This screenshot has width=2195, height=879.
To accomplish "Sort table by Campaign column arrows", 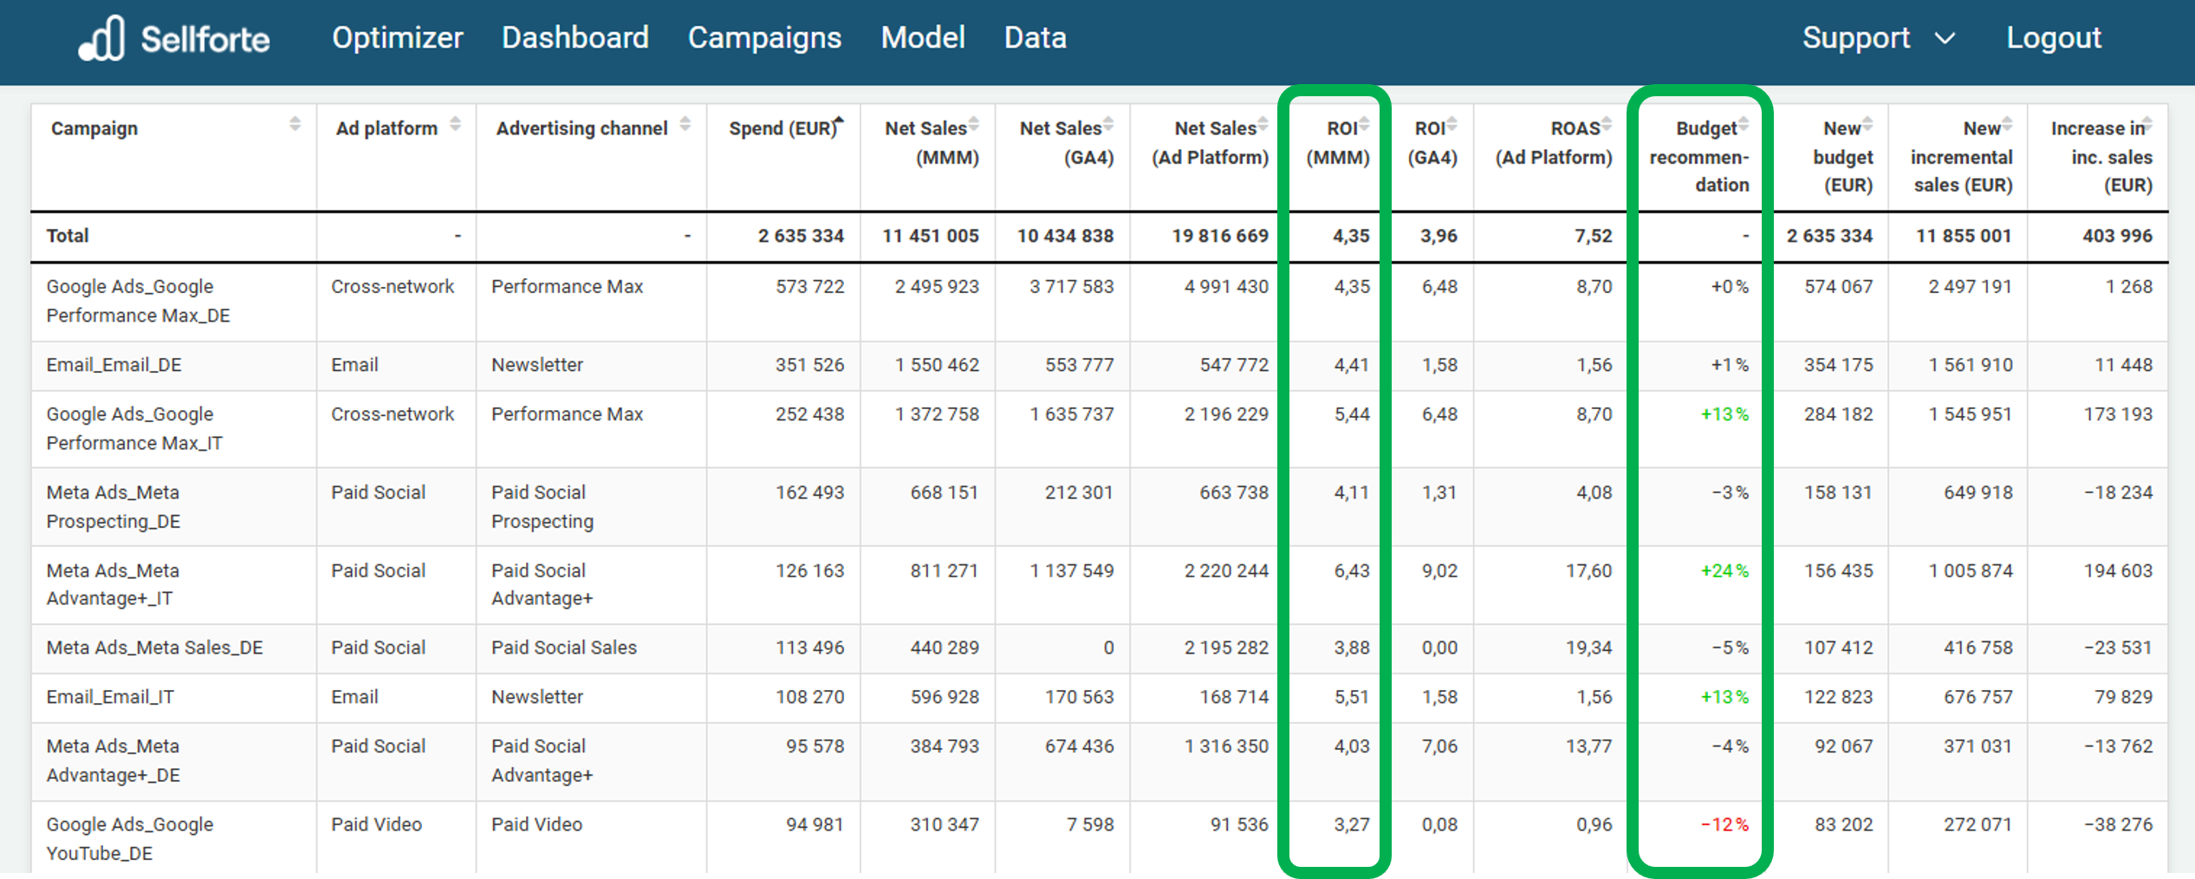I will tap(295, 124).
